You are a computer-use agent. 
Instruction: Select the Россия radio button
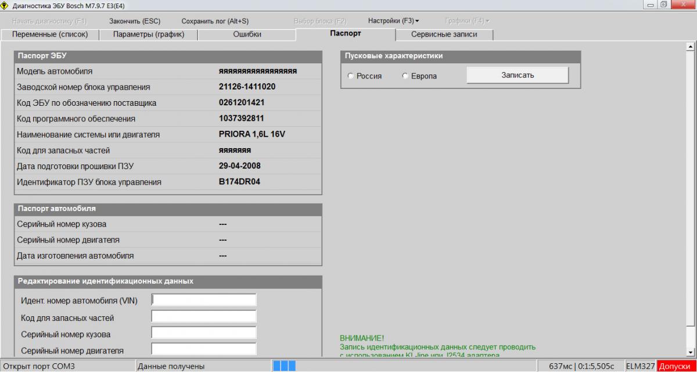[350, 76]
